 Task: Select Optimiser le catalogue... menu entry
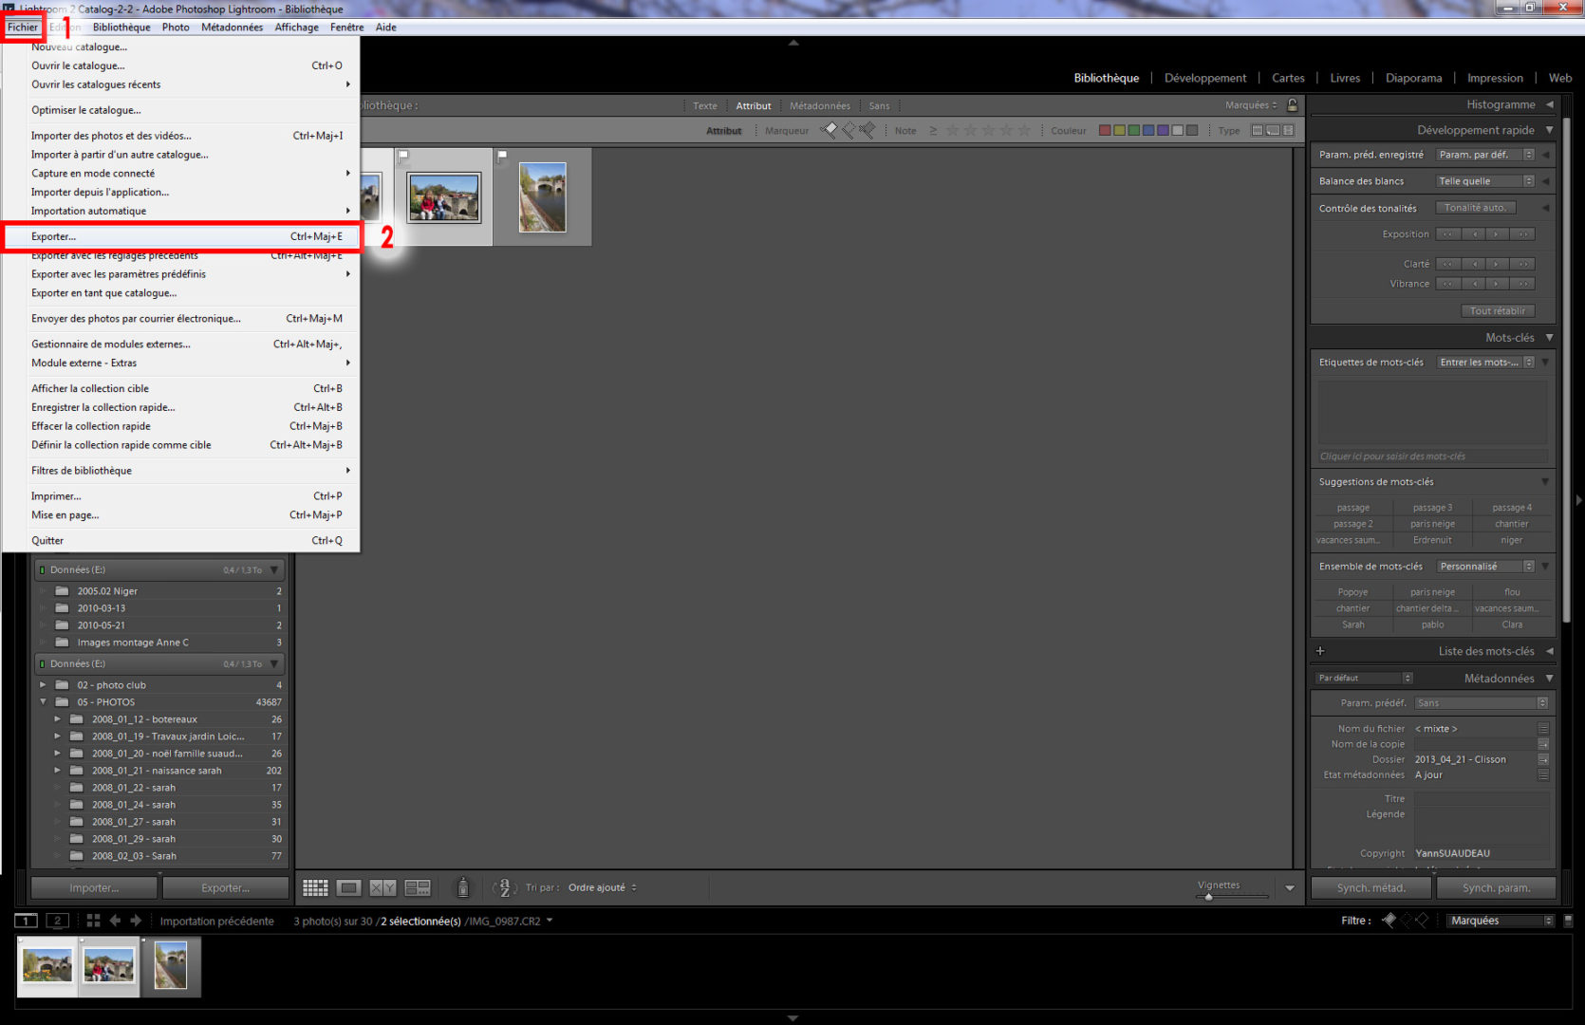pos(182,110)
